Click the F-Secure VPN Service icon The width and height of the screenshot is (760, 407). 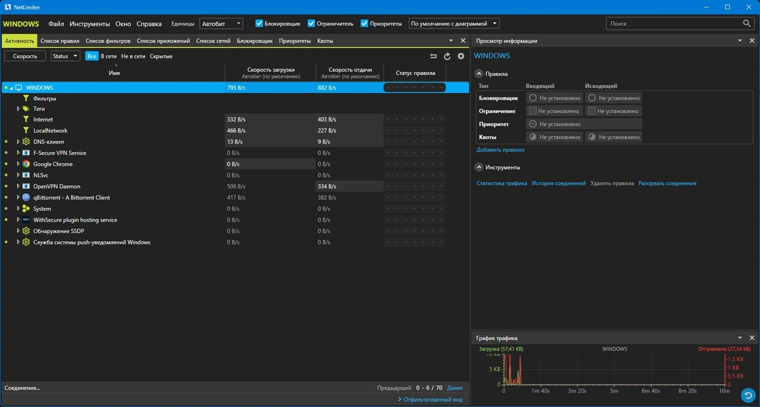coord(27,153)
